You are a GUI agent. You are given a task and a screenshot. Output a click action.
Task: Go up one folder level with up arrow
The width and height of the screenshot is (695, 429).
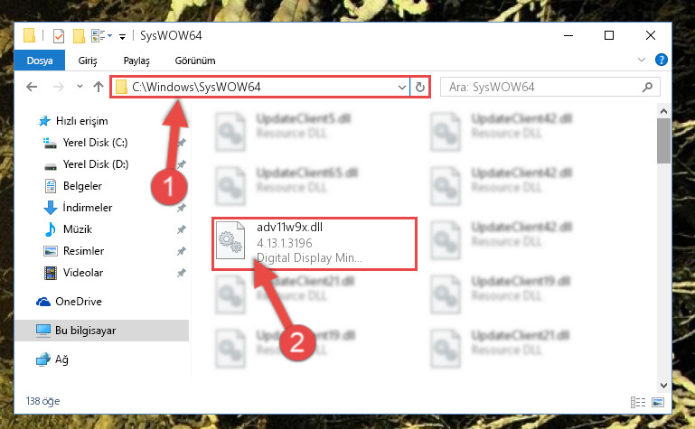pyautogui.click(x=99, y=87)
